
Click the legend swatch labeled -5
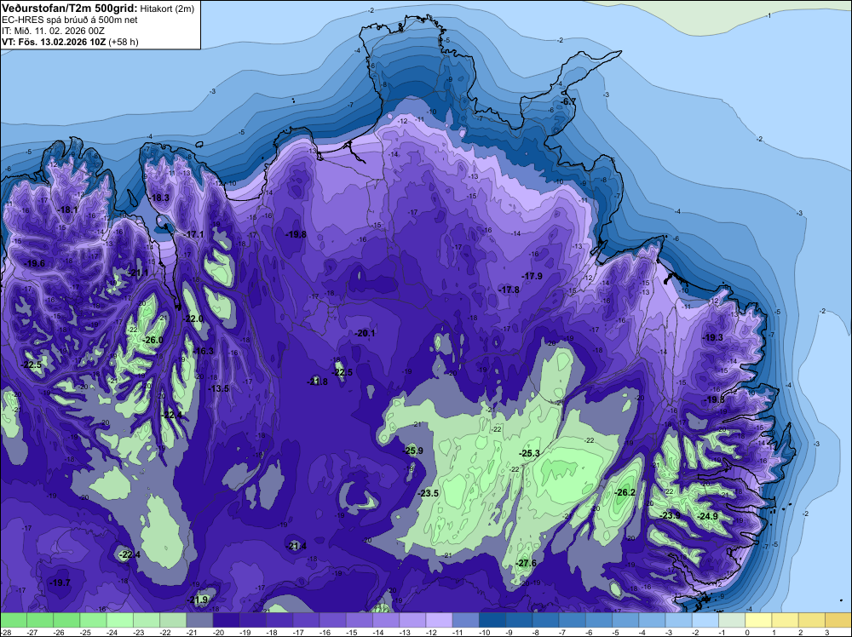pos(625,620)
